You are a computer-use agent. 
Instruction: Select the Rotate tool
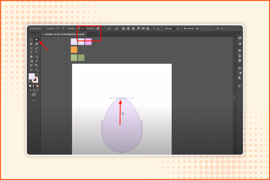(37, 52)
